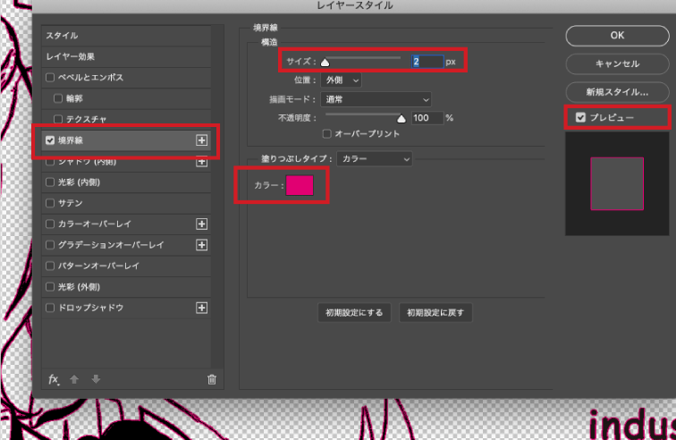The width and height of the screenshot is (676, 440).
Task: Select スタイル in the left list
Action: (x=63, y=36)
